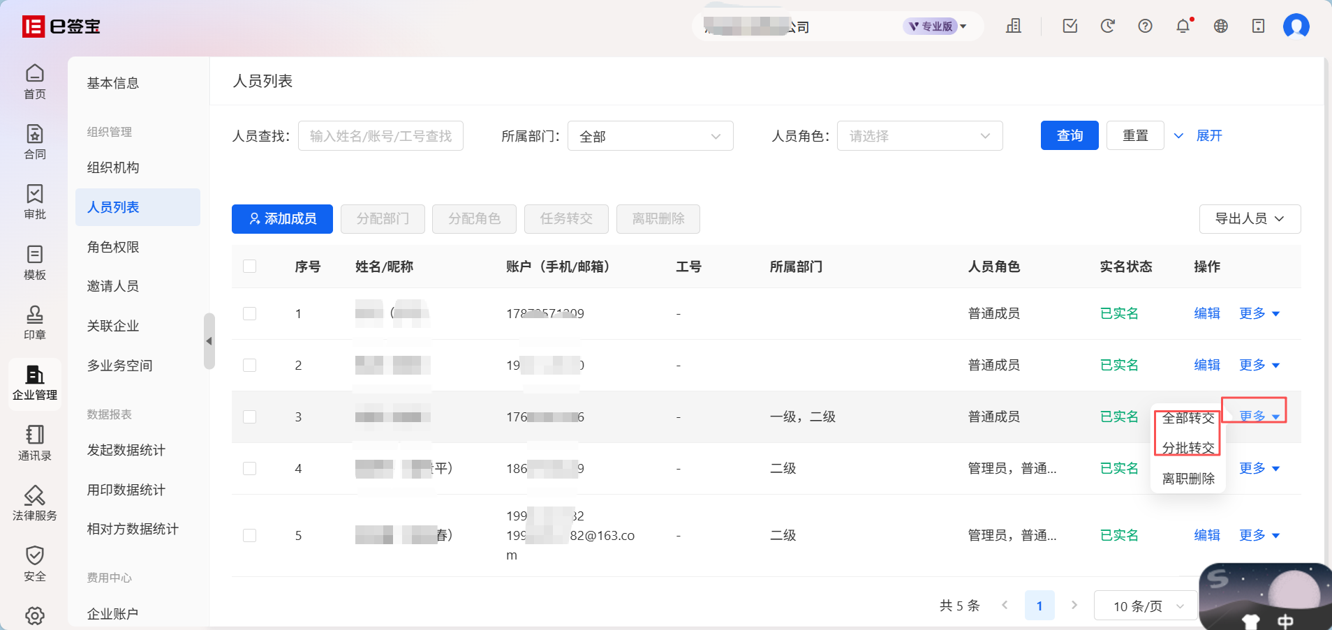Select page number 1 in pagination
1332x630 pixels.
[1039, 606]
